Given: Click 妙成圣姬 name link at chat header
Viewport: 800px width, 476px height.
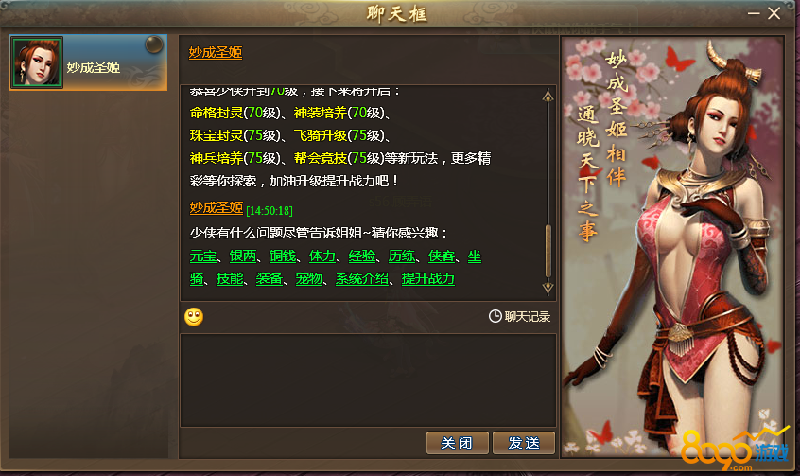Looking at the screenshot, I should point(216,52).
